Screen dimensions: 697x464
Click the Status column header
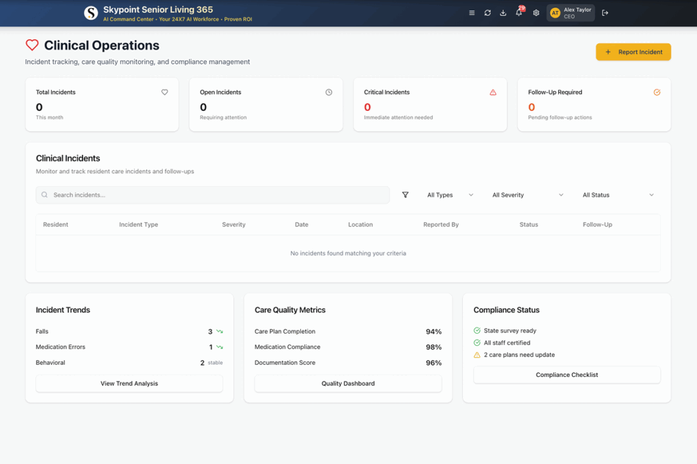coord(528,224)
